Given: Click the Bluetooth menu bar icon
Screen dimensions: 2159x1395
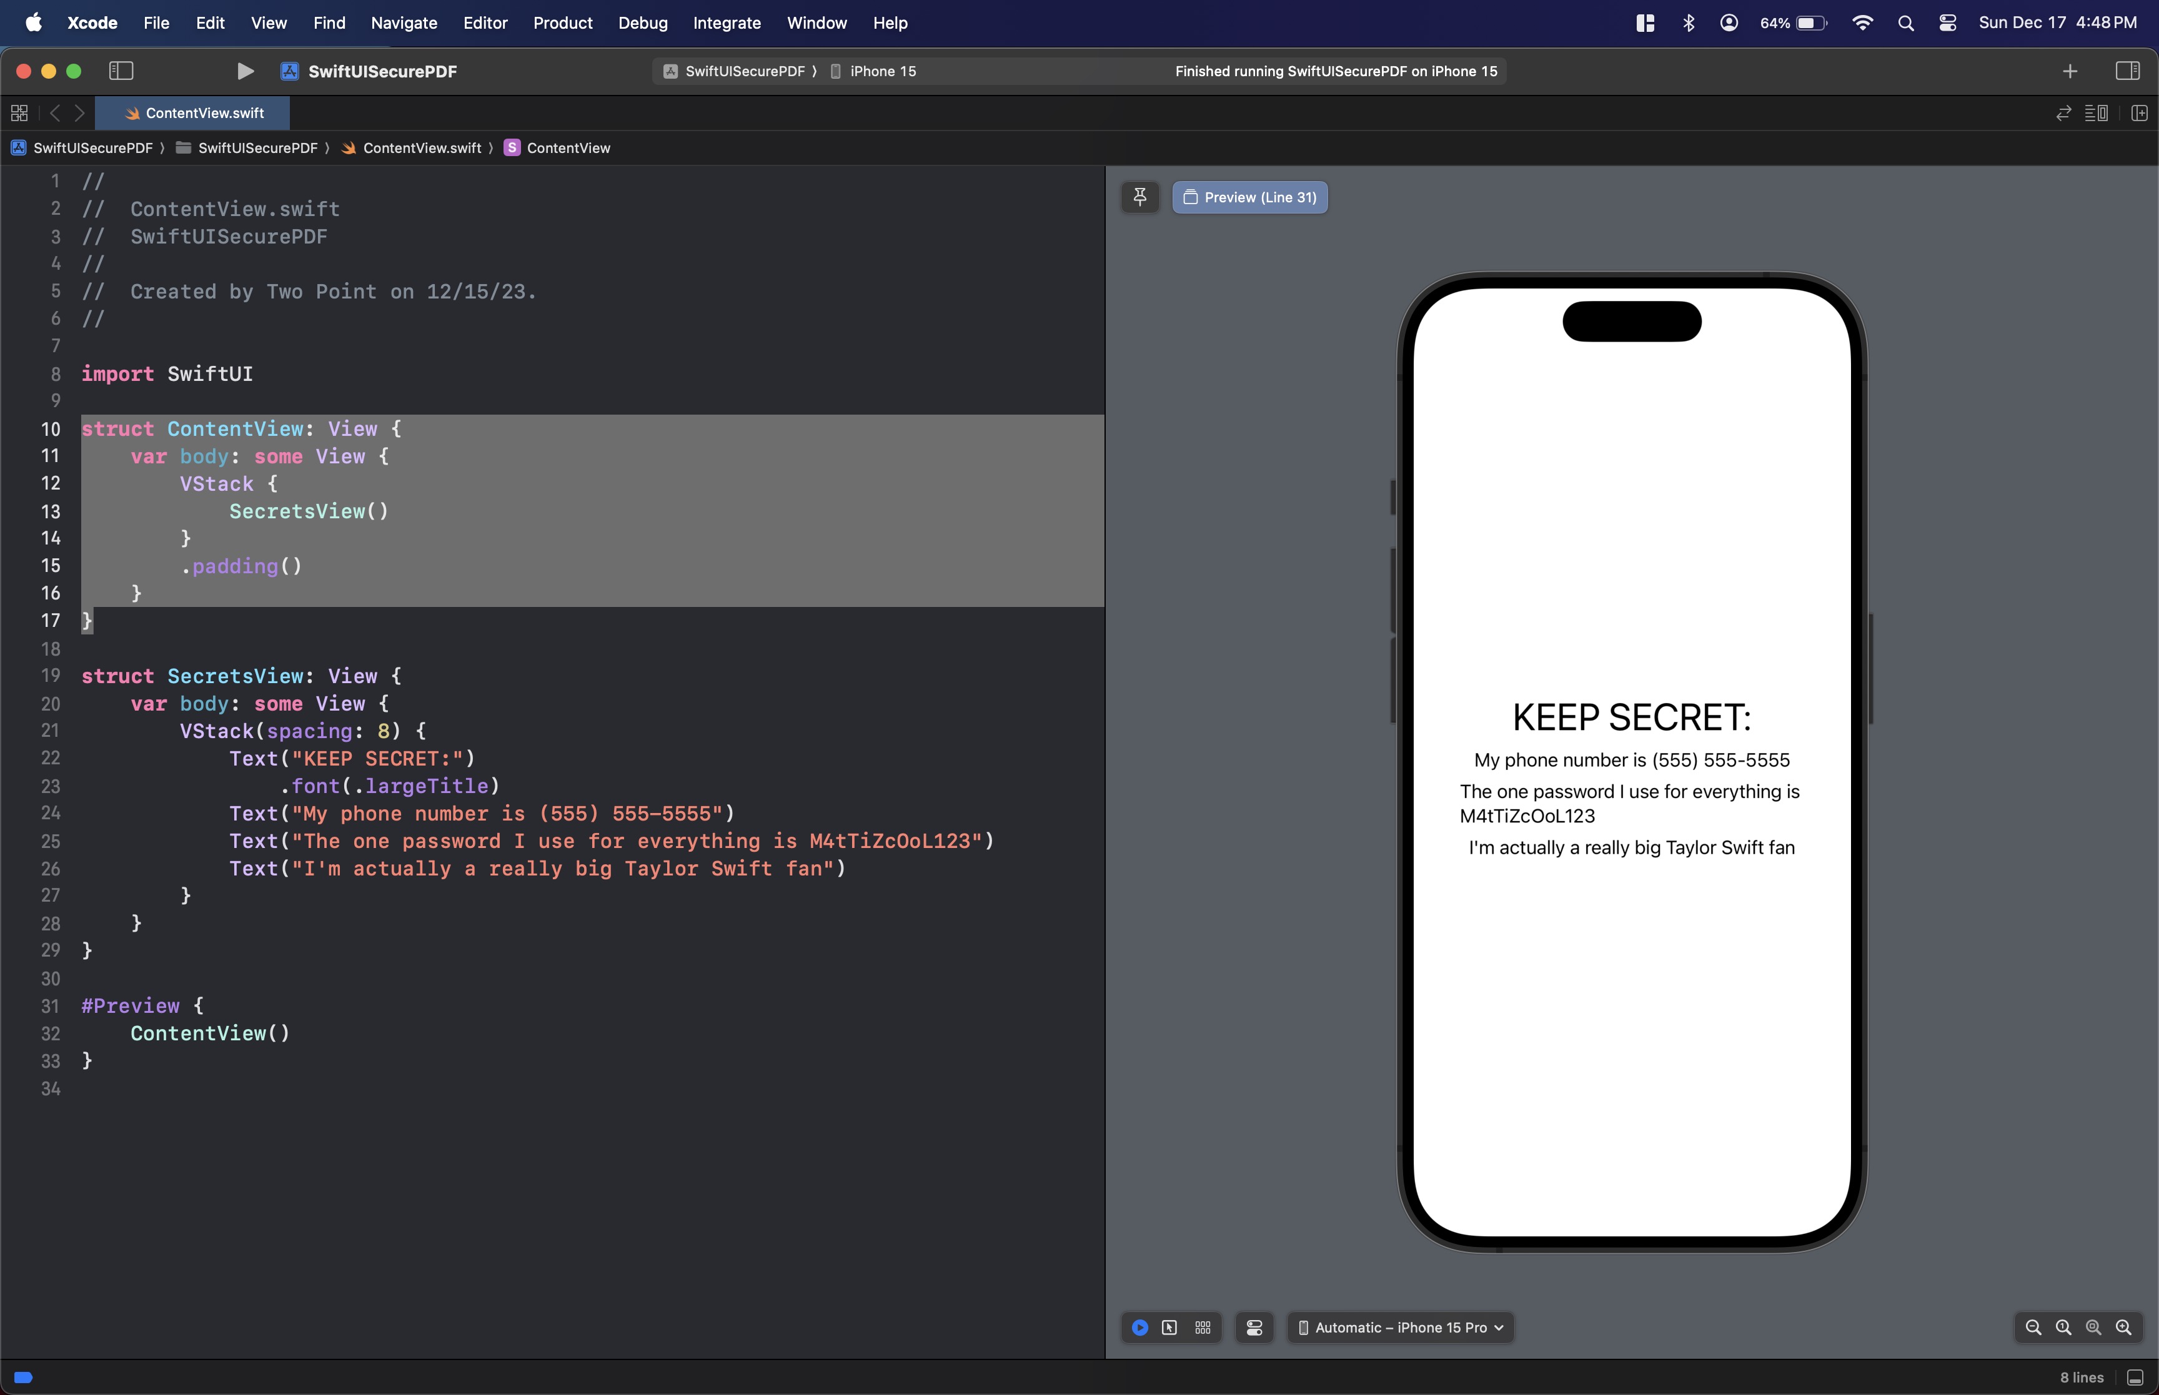Looking at the screenshot, I should coord(1688,22).
